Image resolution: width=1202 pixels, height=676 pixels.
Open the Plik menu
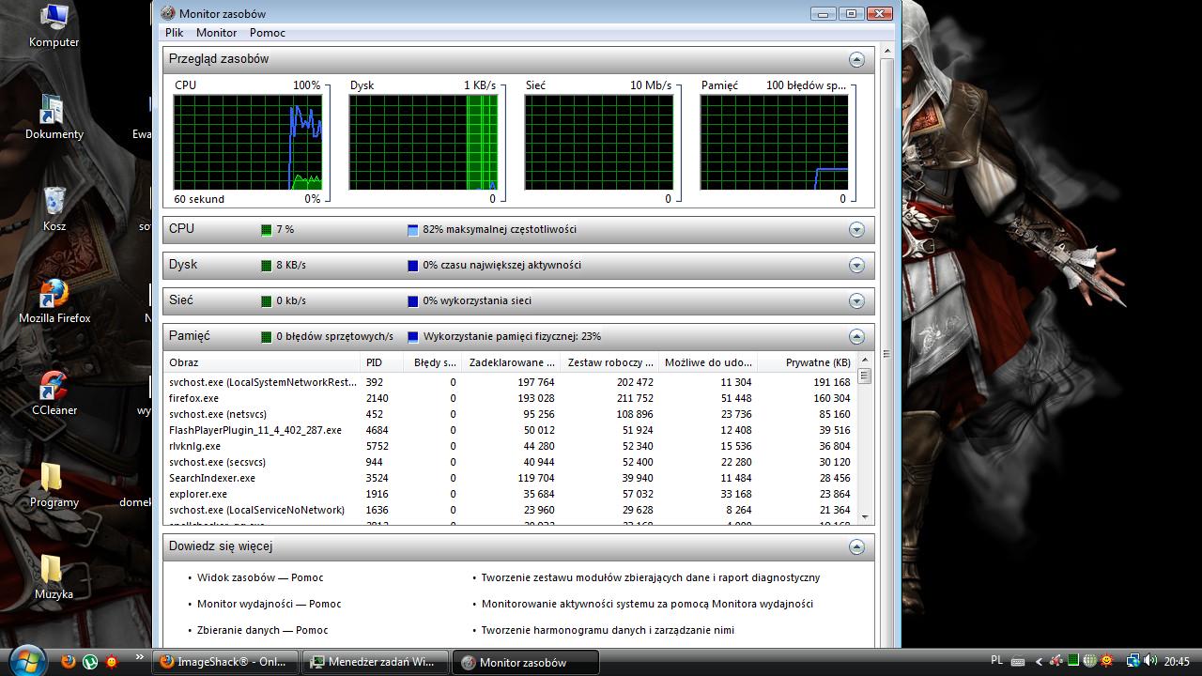(x=175, y=33)
